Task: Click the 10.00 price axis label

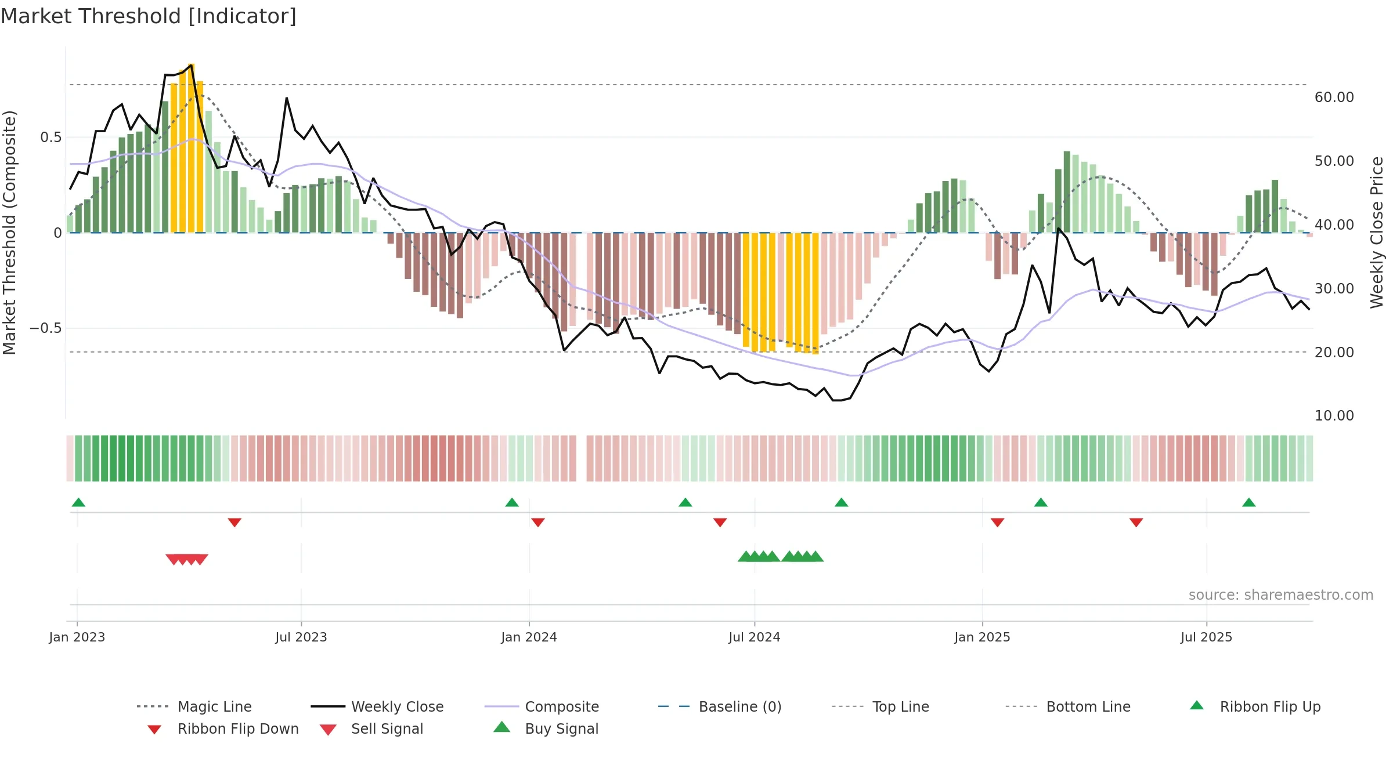Action: point(1334,416)
